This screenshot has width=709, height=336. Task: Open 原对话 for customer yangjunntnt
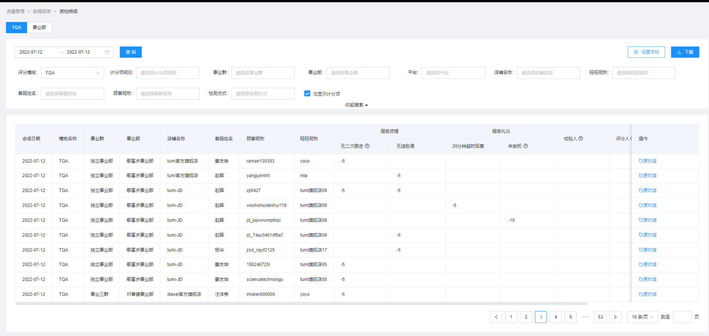coord(648,176)
